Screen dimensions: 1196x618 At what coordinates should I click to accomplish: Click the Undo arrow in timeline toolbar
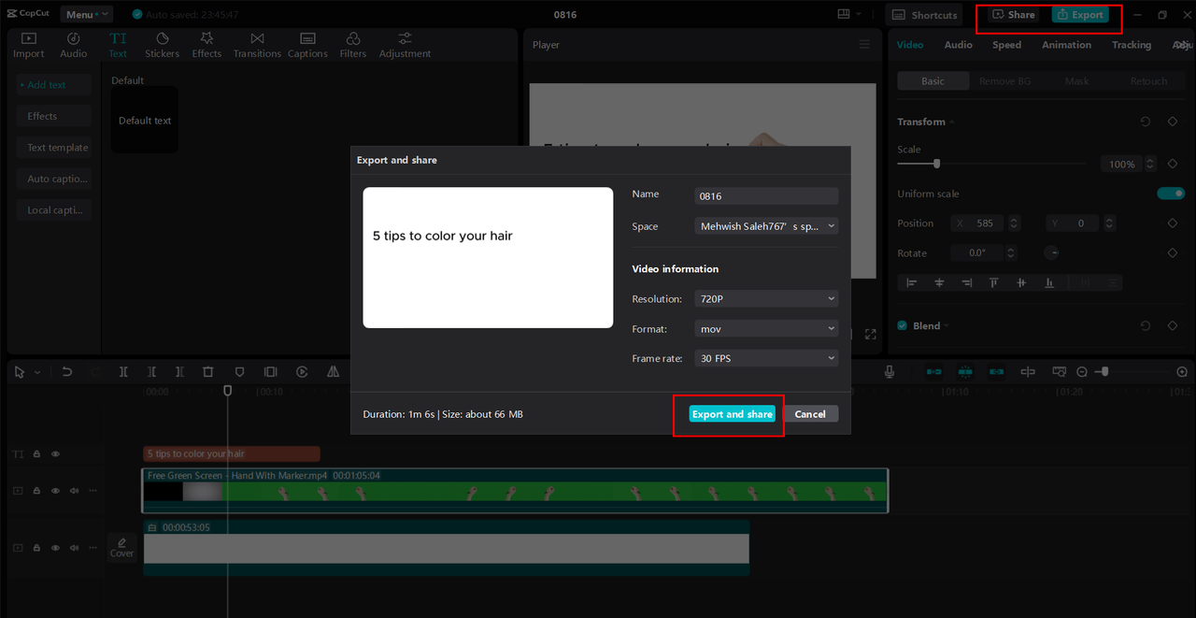coord(67,372)
